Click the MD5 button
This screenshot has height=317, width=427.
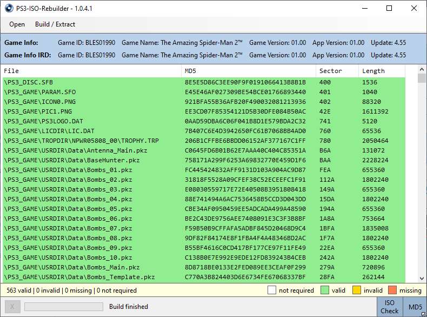415,307
